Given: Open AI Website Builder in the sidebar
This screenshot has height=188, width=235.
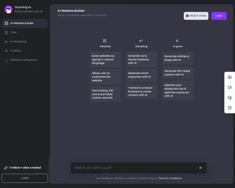Looking at the screenshot, I should (25, 23).
